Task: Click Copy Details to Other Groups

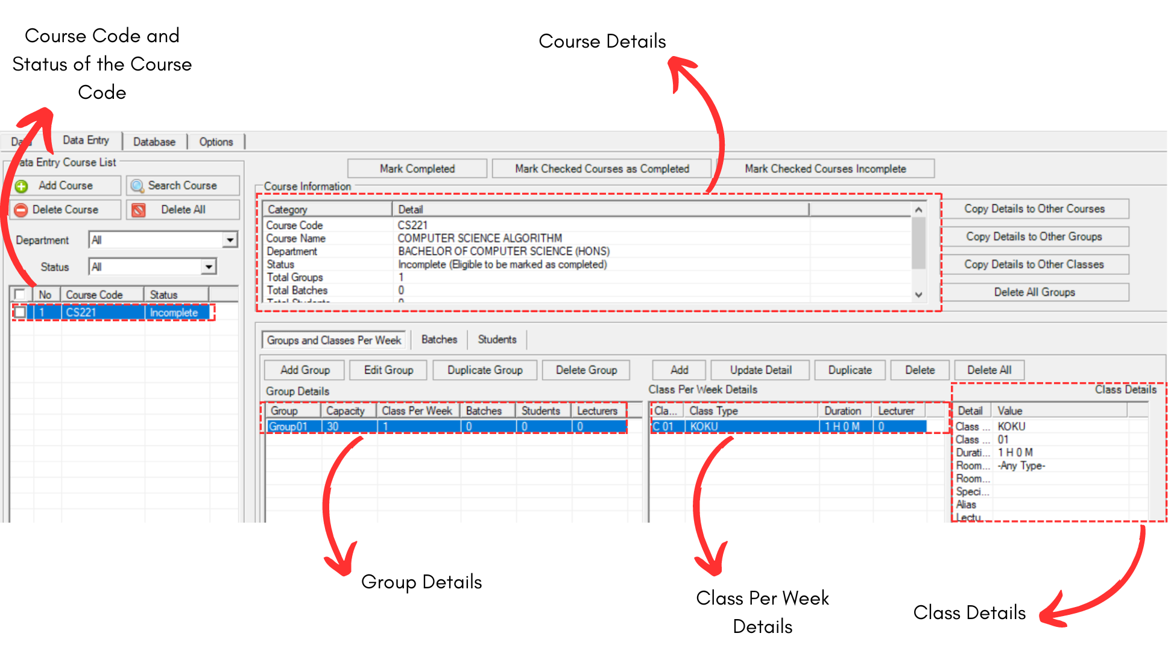Action: point(1034,236)
